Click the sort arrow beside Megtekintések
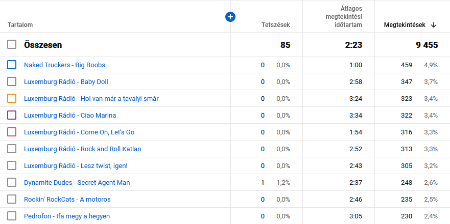This screenshot has width=450, height=224. [434, 25]
